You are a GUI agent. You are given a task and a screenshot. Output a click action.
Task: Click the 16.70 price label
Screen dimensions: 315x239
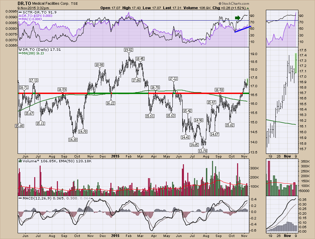155,88
